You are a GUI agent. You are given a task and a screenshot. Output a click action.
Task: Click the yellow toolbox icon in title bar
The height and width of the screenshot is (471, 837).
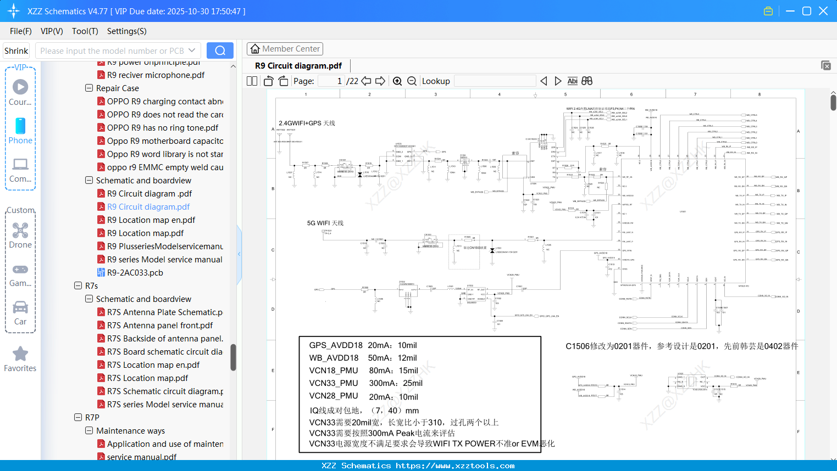[x=768, y=10]
